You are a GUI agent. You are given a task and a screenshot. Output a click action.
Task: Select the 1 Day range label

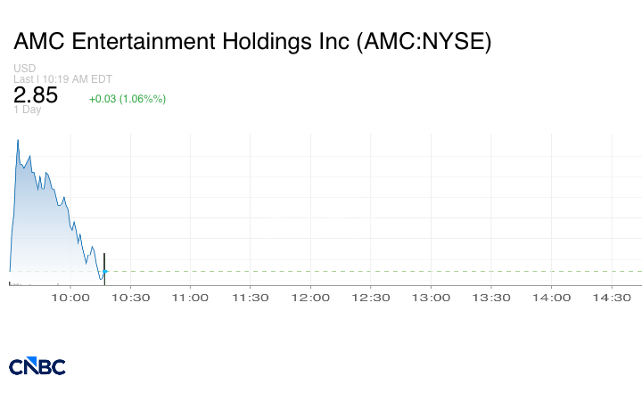[x=27, y=110]
